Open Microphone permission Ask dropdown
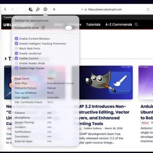 [x=49, y=118]
